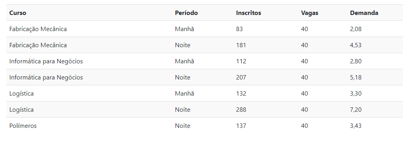This screenshot has height=142, width=403.
Task: Select the Polímeros course cell
Action: click(23, 126)
